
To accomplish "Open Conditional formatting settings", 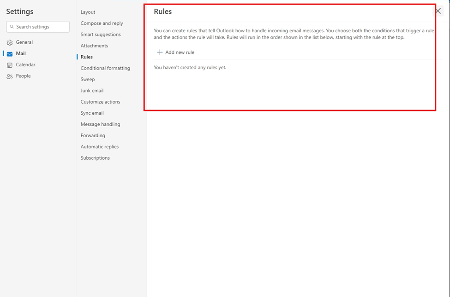I will 105,68.
